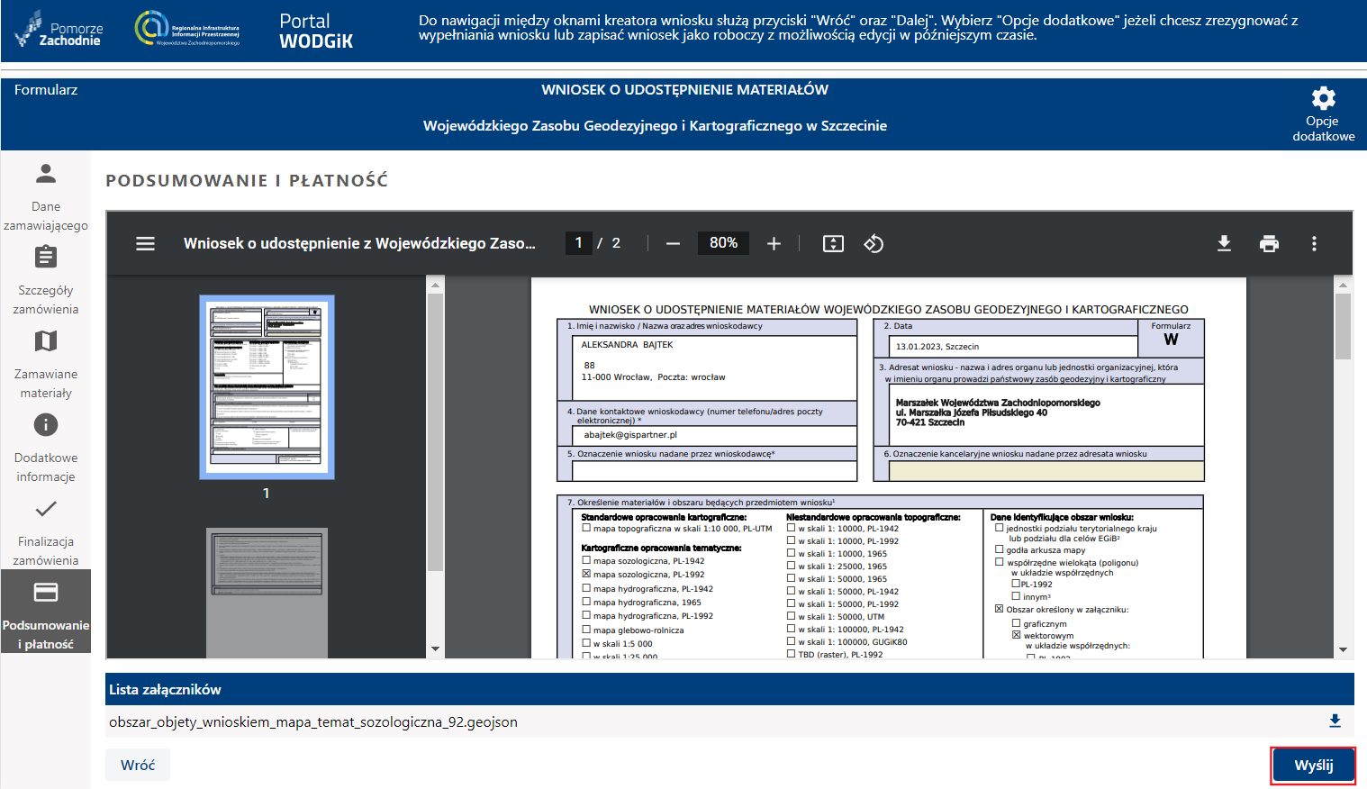Open the PDF viewer more actions menu
The image size is (1367, 789).
pyautogui.click(x=1314, y=243)
